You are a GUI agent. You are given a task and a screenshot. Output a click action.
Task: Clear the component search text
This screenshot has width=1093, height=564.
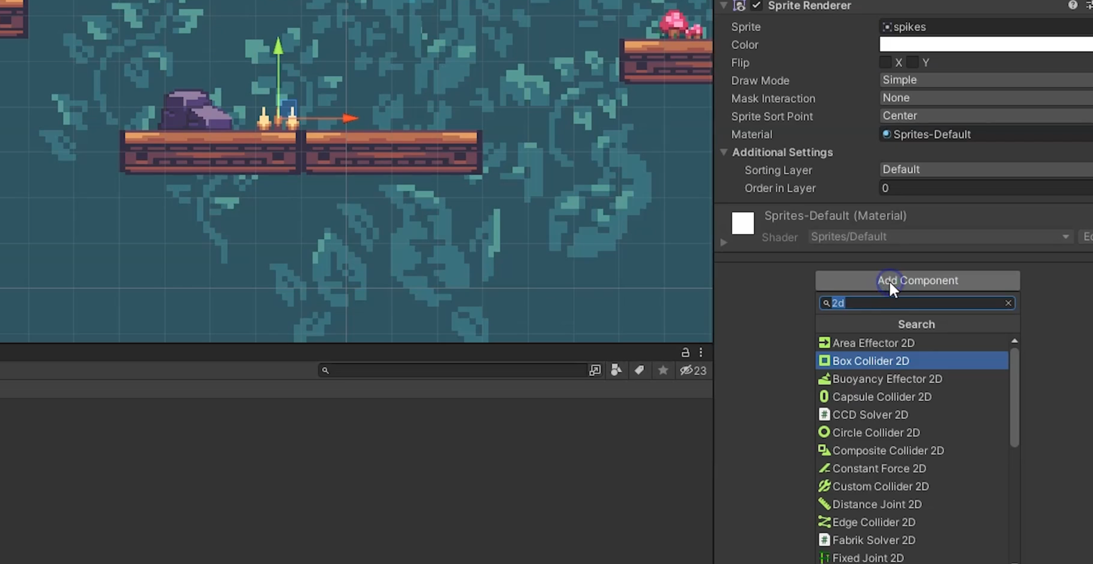click(x=1008, y=303)
